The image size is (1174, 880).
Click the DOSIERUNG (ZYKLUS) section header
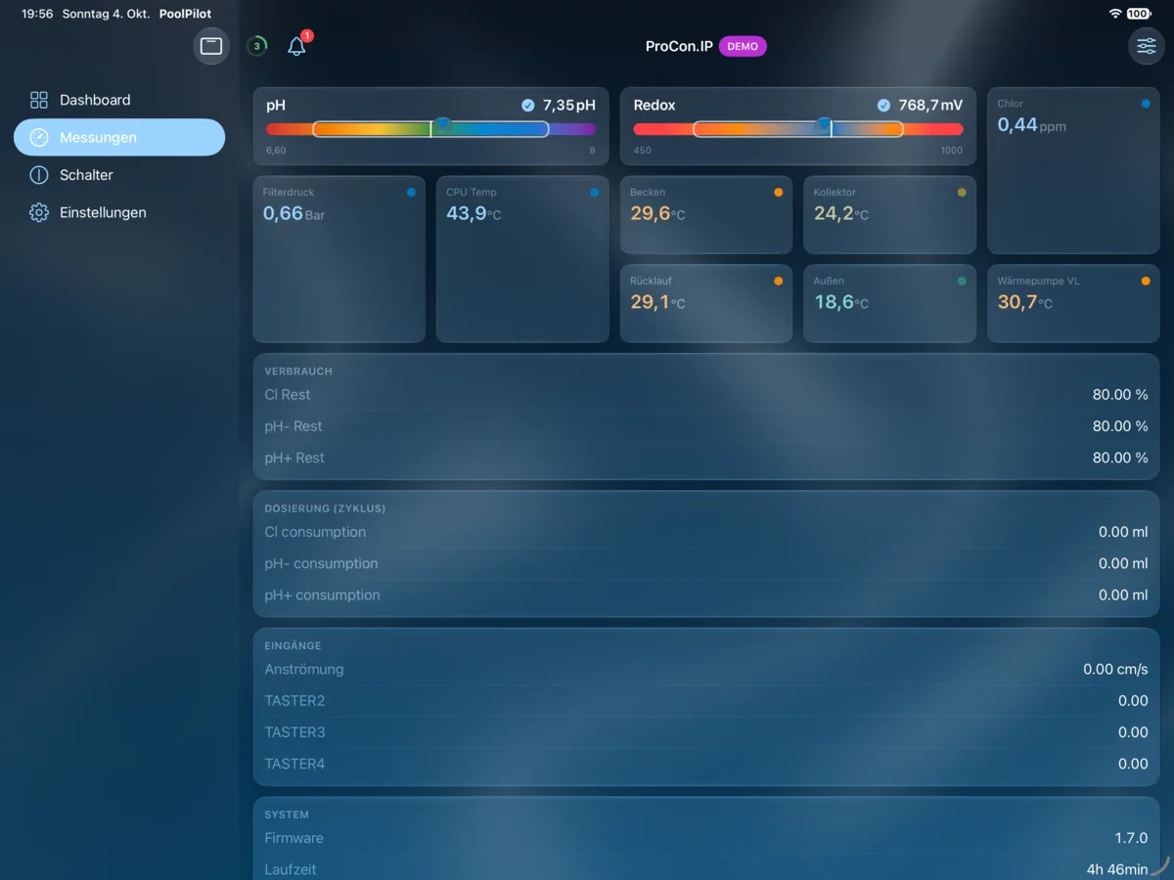pos(325,508)
